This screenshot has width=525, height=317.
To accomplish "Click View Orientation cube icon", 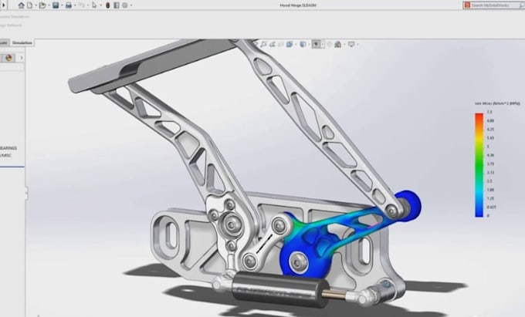I will [290, 44].
